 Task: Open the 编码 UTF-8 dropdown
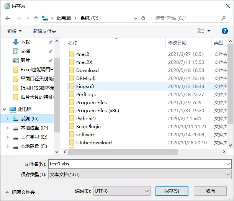[x=122, y=191]
